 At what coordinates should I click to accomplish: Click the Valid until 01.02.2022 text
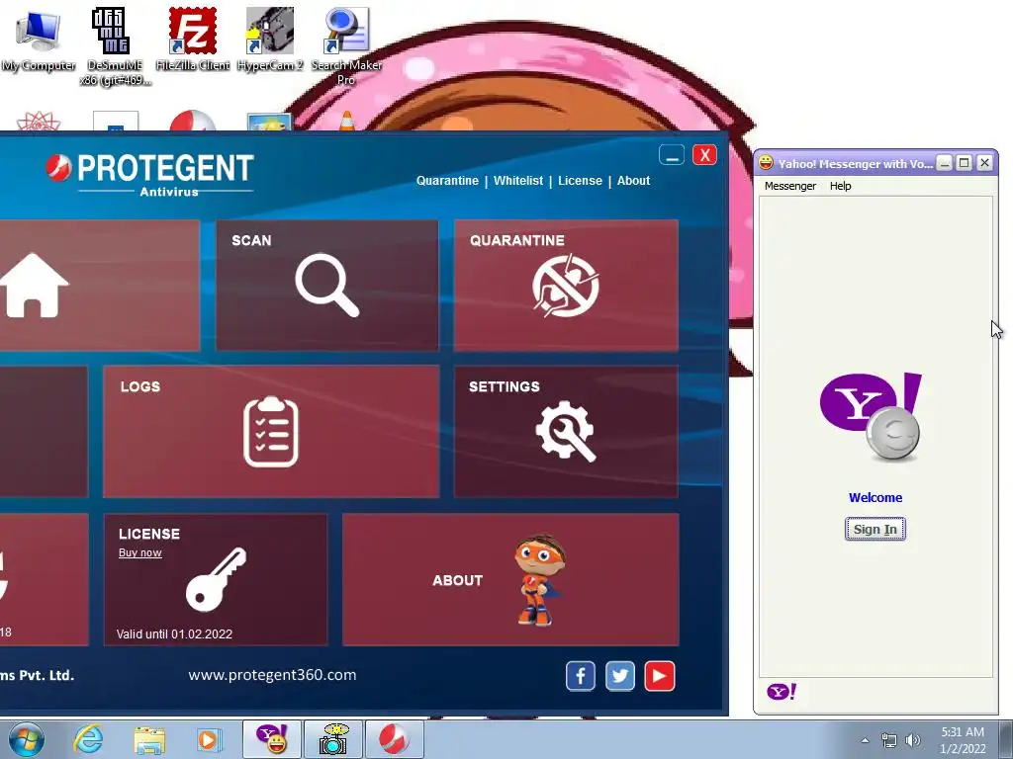point(174,634)
